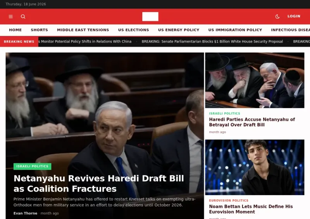Open the Haredi parties article thumbnail
Screen dimensions: 310x219
point(255,80)
